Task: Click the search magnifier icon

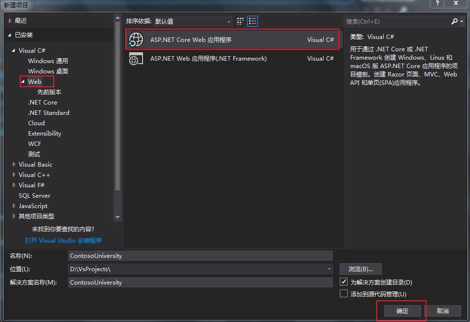Action: point(454,21)
